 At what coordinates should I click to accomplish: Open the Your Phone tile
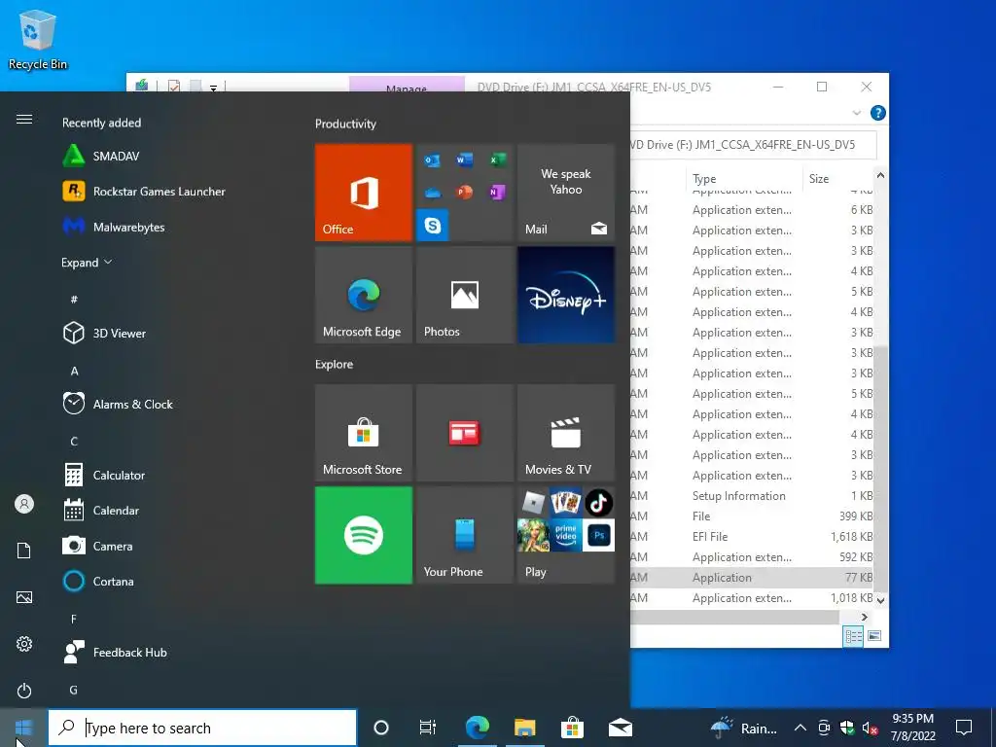click(x=465, y=535)
